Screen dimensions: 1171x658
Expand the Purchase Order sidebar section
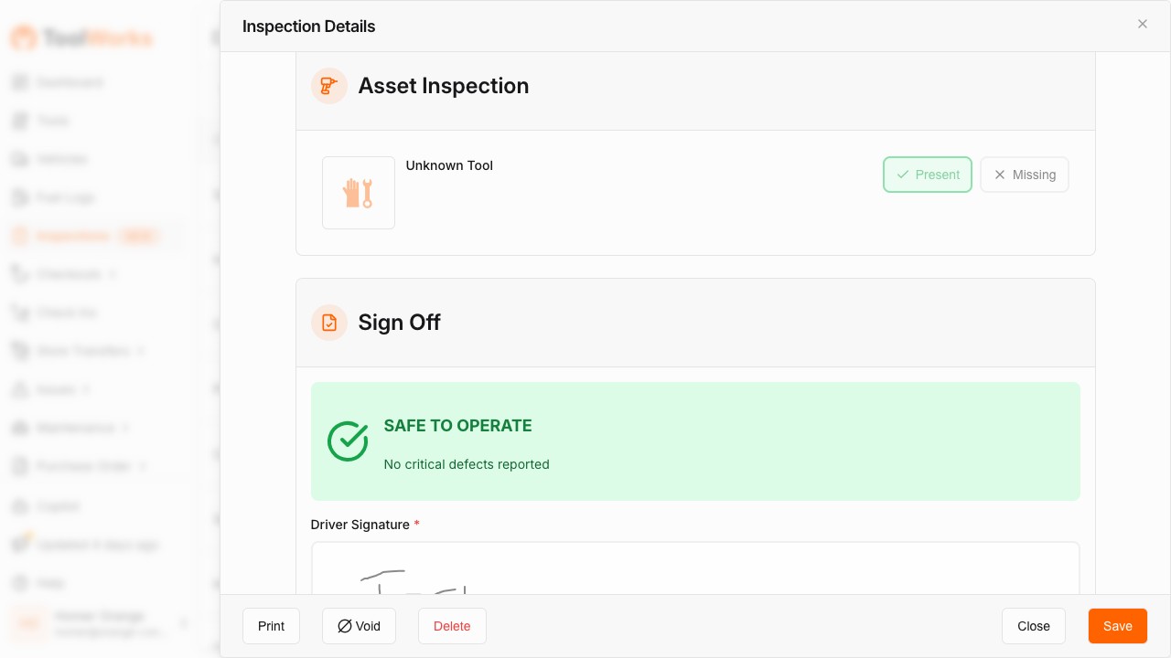(x=142, y=466)
